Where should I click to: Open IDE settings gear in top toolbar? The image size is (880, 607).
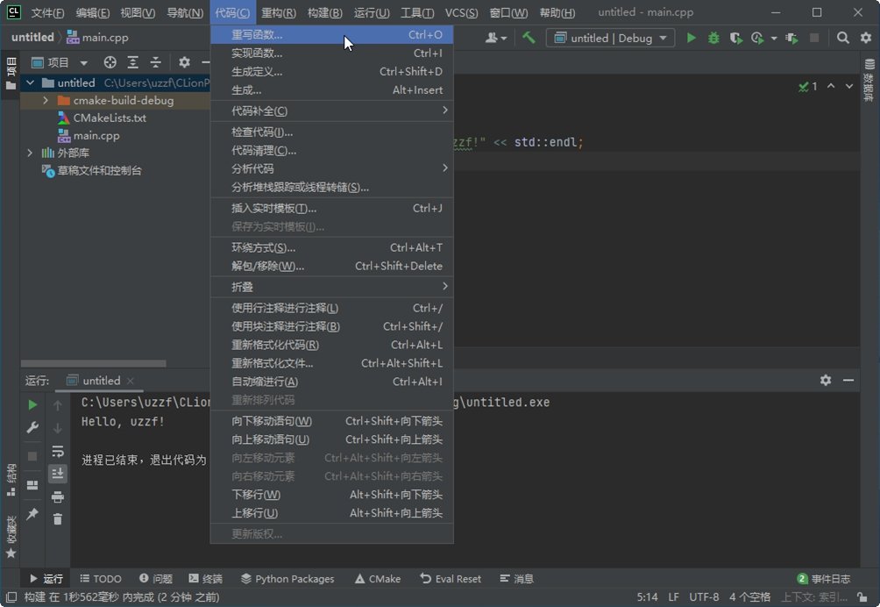(x=865, y=38)
